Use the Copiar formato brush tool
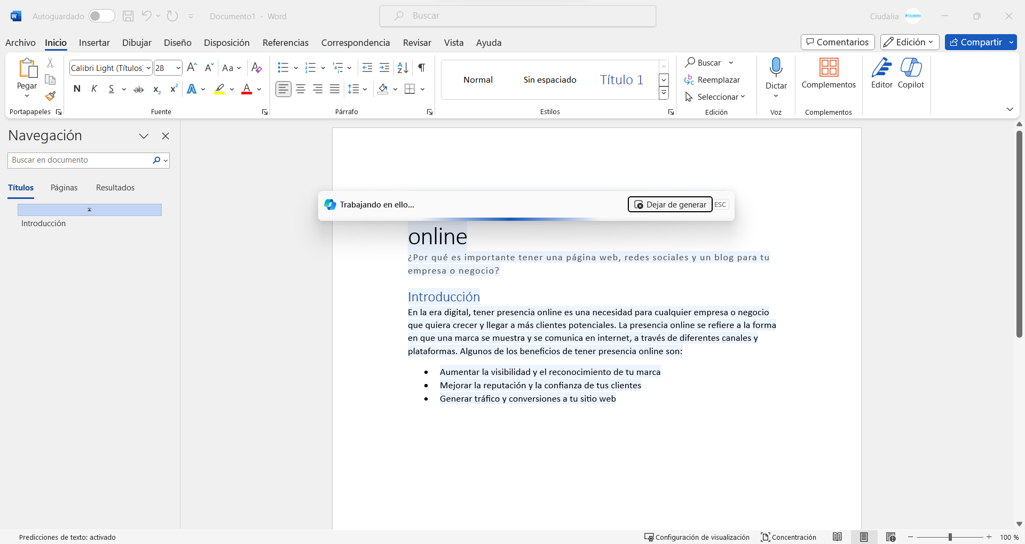The width and height of the screenshot is (1025, 544). (50, 96)
